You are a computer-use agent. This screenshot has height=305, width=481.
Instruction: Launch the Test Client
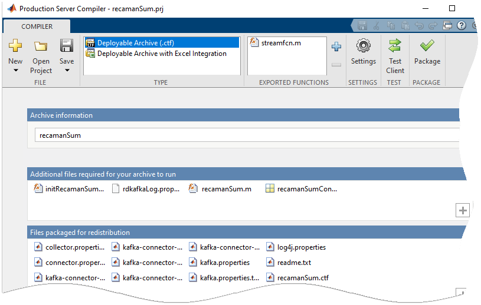[395, 47]
